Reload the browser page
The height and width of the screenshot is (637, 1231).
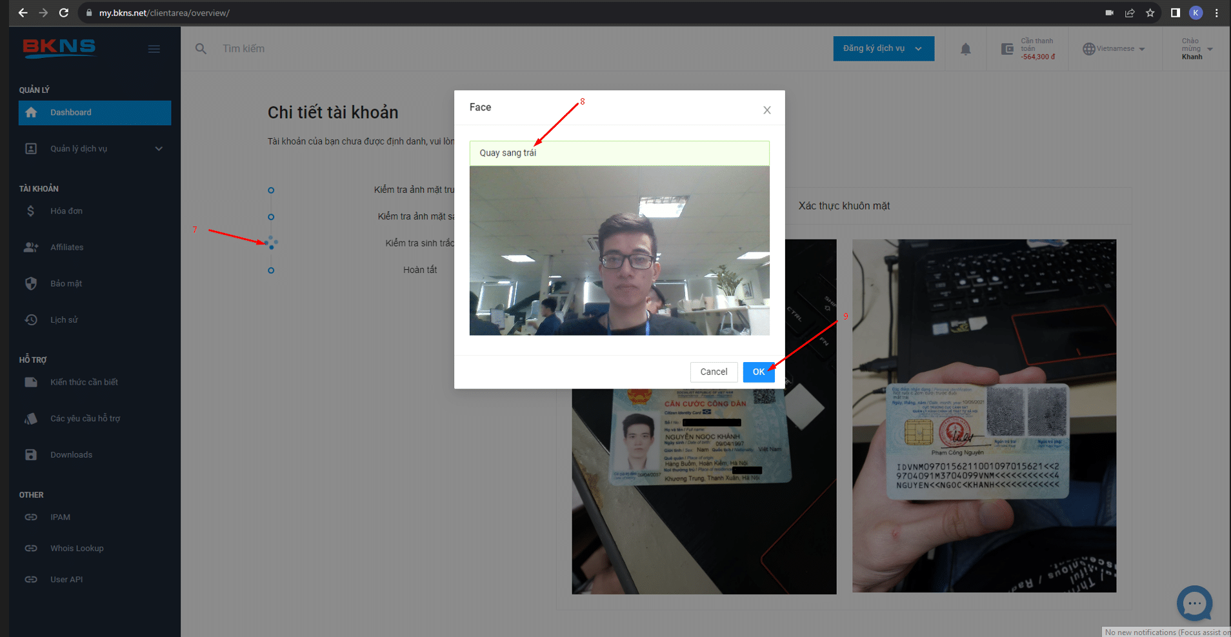[x=63, y=12]
